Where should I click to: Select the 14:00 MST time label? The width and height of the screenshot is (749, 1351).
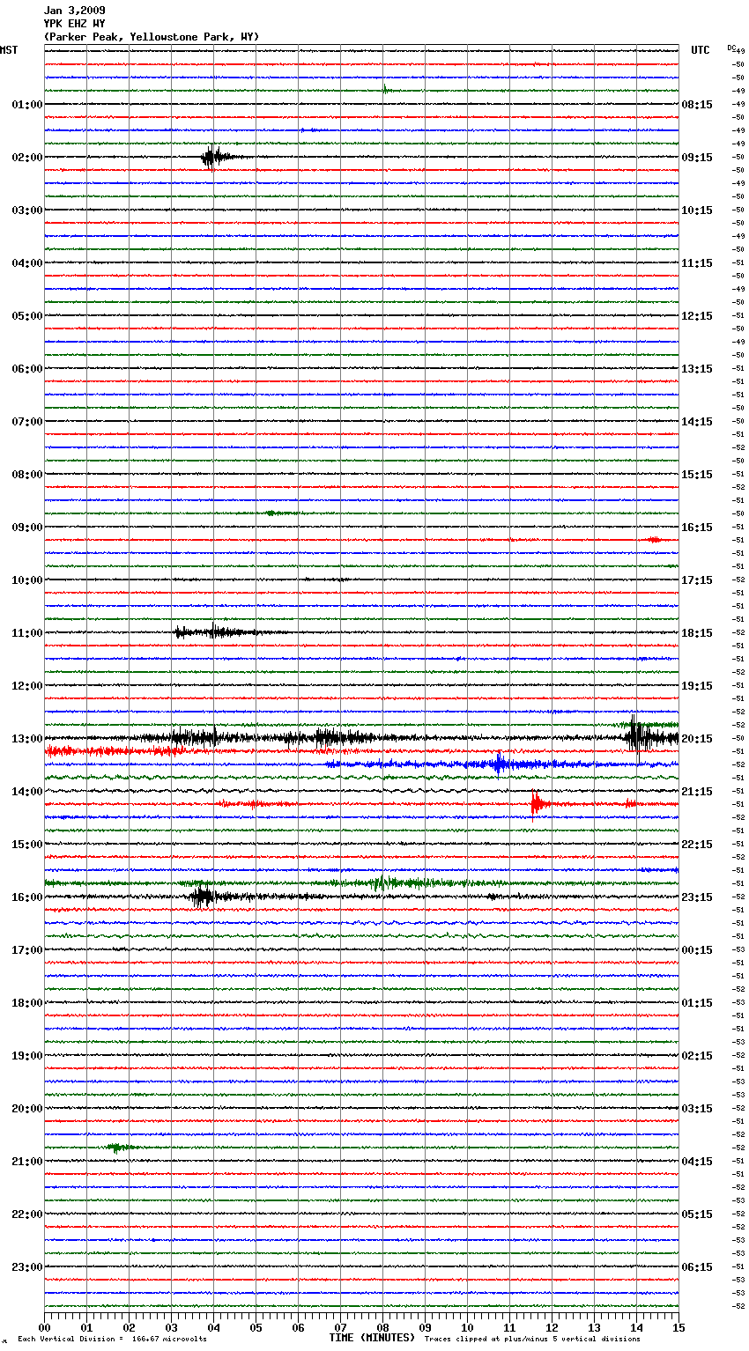(27, 792)
